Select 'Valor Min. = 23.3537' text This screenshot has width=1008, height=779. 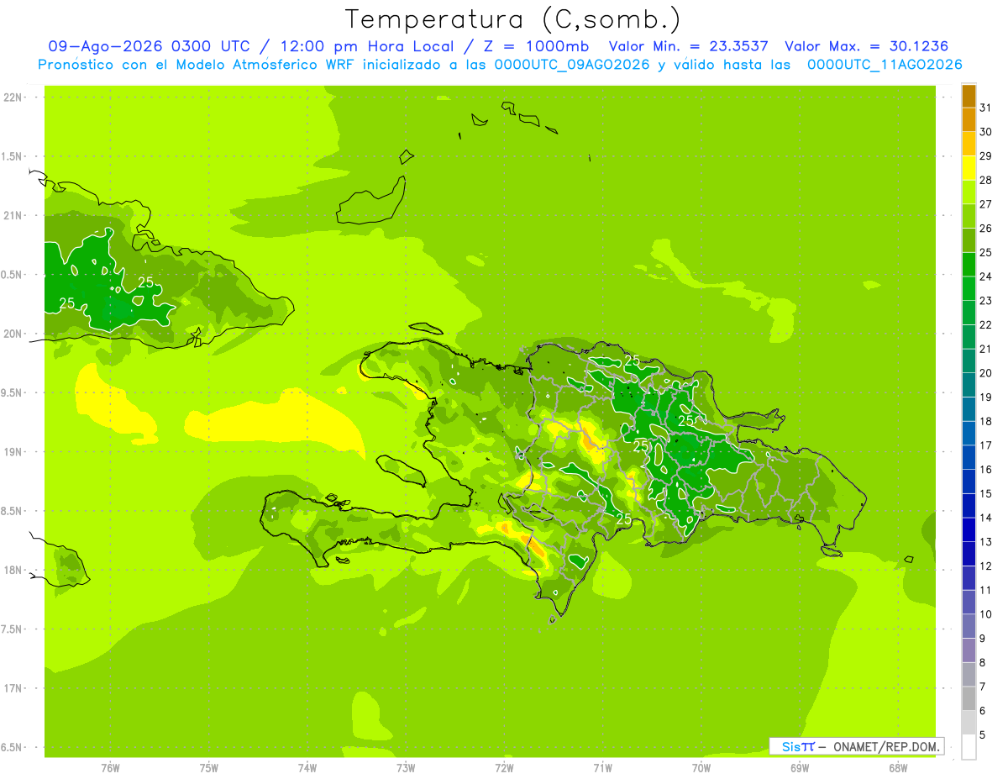(x=689, y=46)
